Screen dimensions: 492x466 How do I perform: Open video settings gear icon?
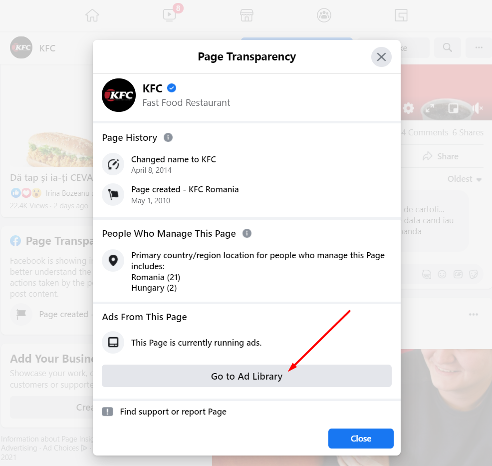point(408,108)
